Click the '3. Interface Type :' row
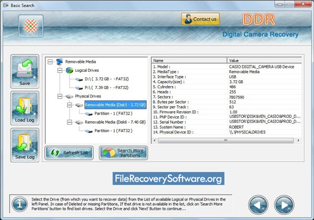This screenshot has width=314, height=220. 227,77
